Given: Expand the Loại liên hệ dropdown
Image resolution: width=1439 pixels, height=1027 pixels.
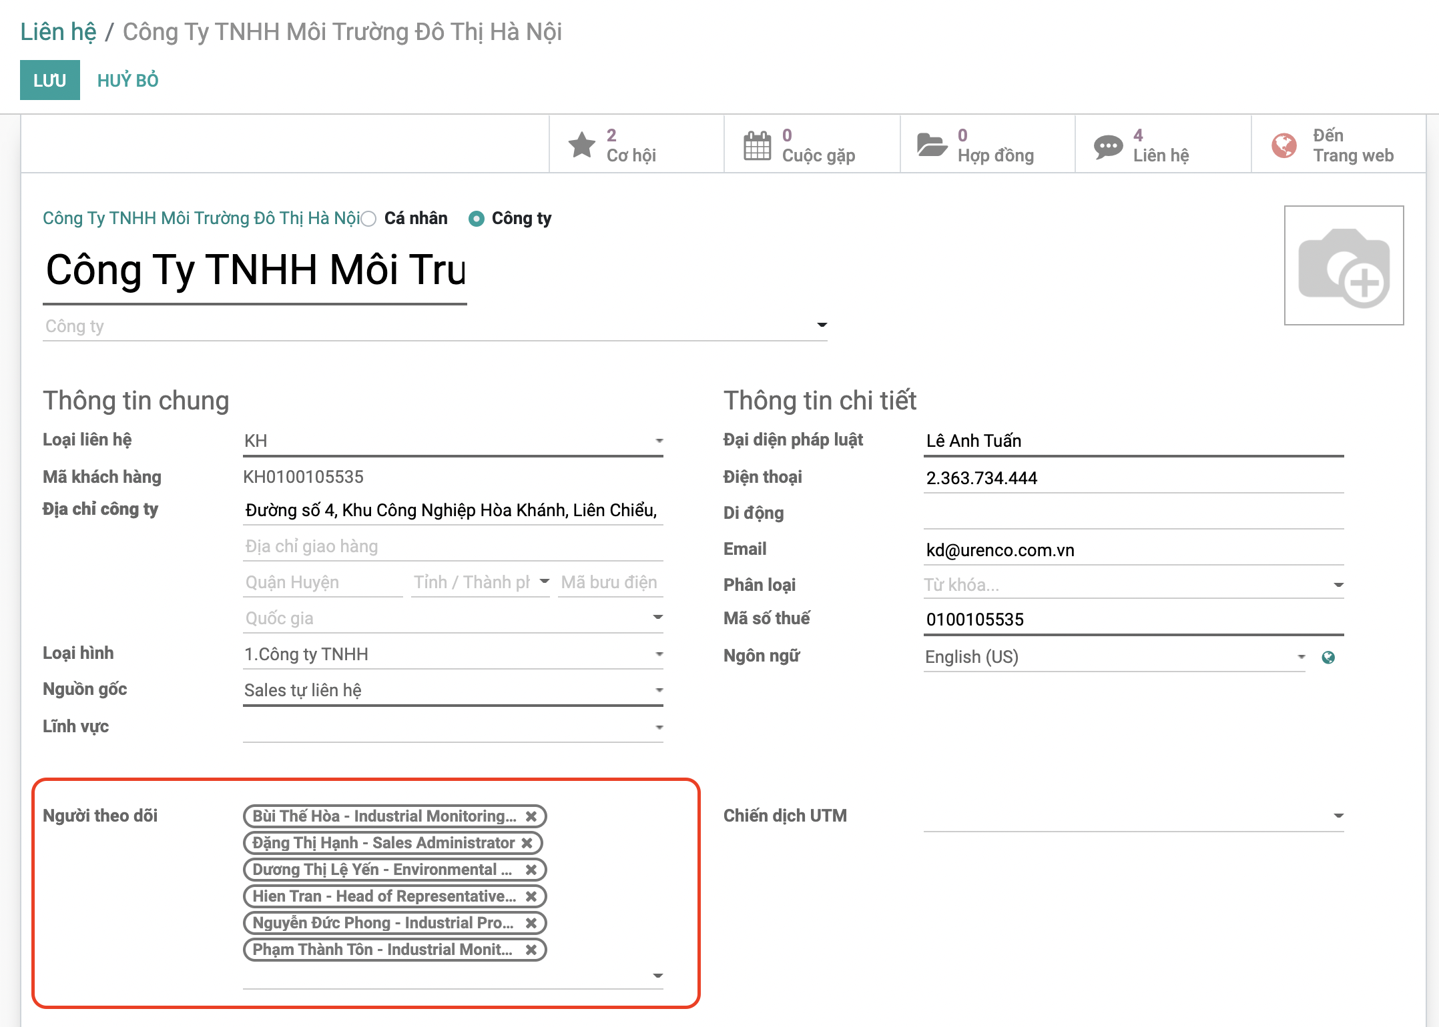Looking at the screenshot, I should point(659,441).
